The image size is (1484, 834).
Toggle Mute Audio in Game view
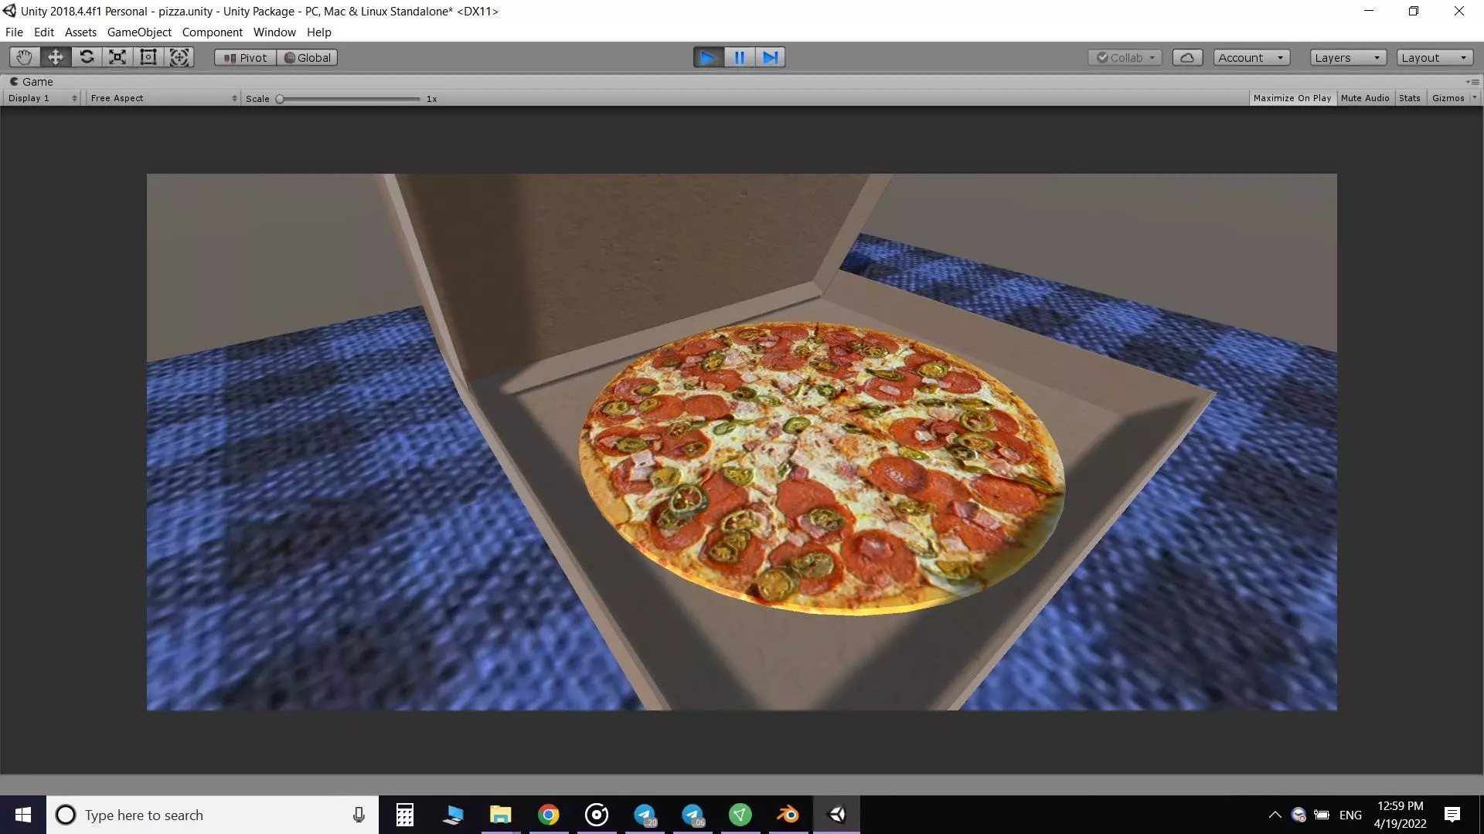[x=1365, y=98]
